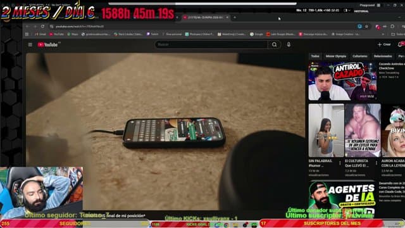
Task: Open the Agentes de IA video thumbnail
Action: (342, 199)
